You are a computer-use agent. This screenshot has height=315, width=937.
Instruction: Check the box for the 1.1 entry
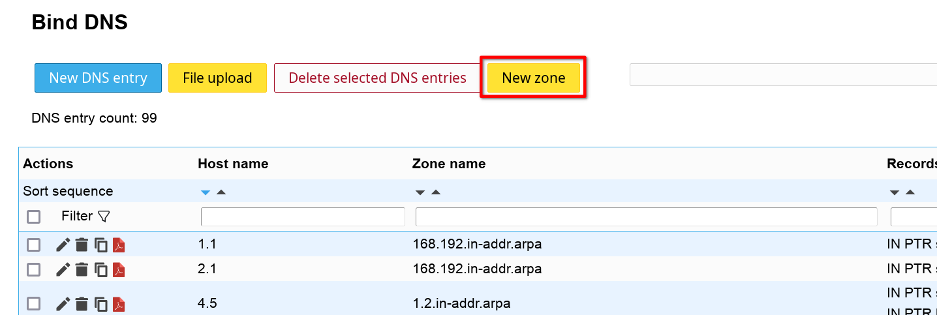33,245
